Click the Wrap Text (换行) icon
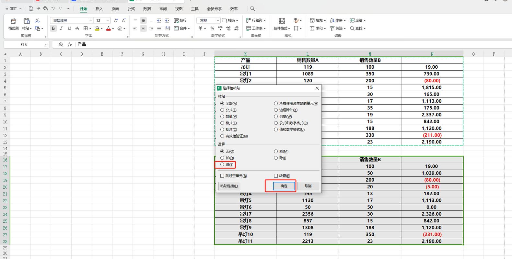This screenshot has width=512, height=259. point(177,20)
